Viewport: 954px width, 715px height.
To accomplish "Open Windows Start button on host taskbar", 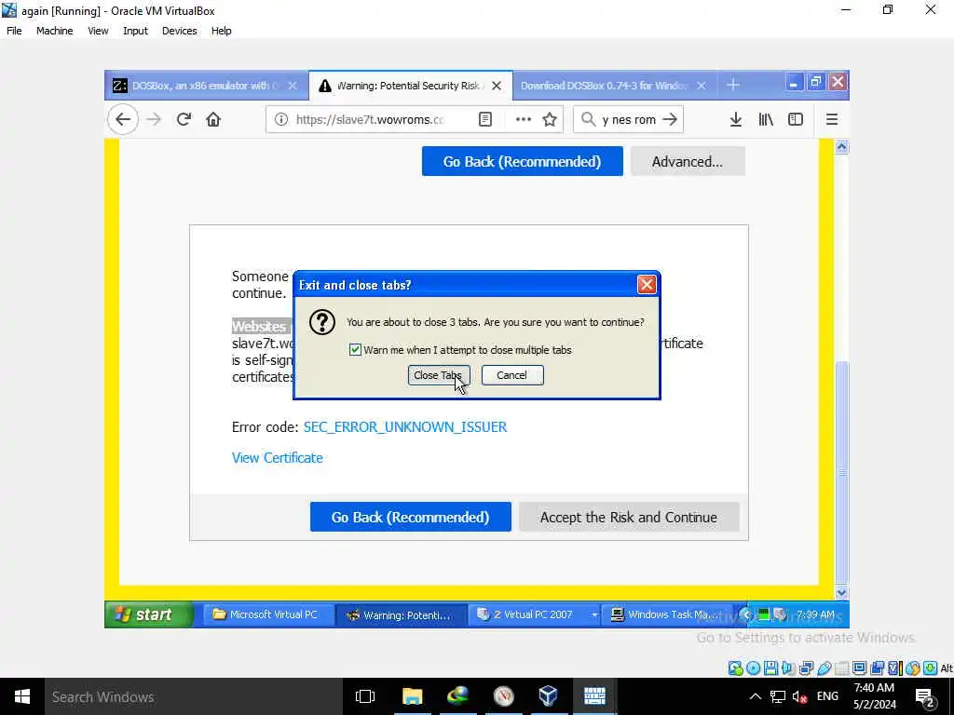I will [x=22, y=696].
